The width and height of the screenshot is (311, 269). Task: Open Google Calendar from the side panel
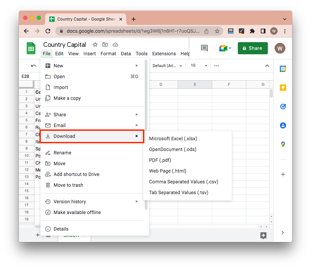283,69
